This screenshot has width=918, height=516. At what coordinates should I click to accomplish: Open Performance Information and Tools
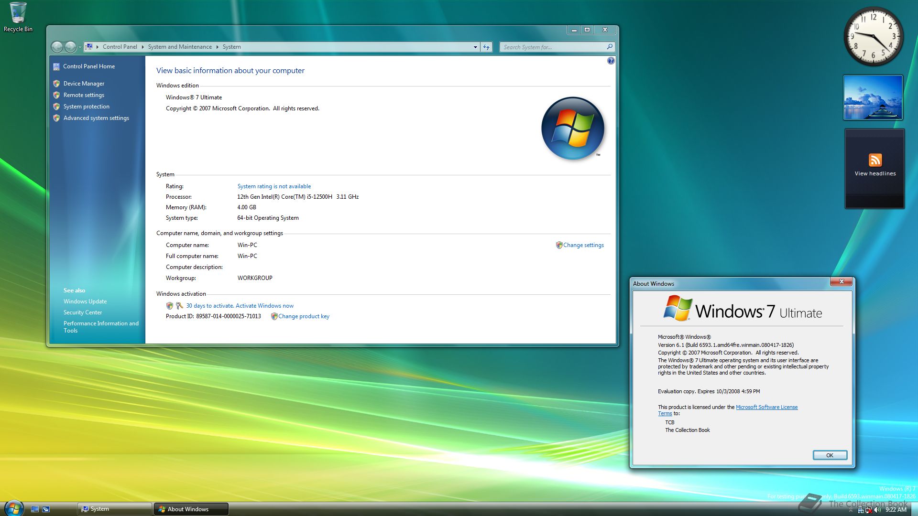(101, 327)
